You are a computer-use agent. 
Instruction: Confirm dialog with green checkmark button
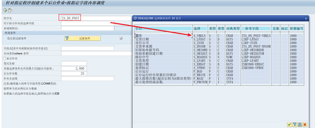click(x=289, y=125)
